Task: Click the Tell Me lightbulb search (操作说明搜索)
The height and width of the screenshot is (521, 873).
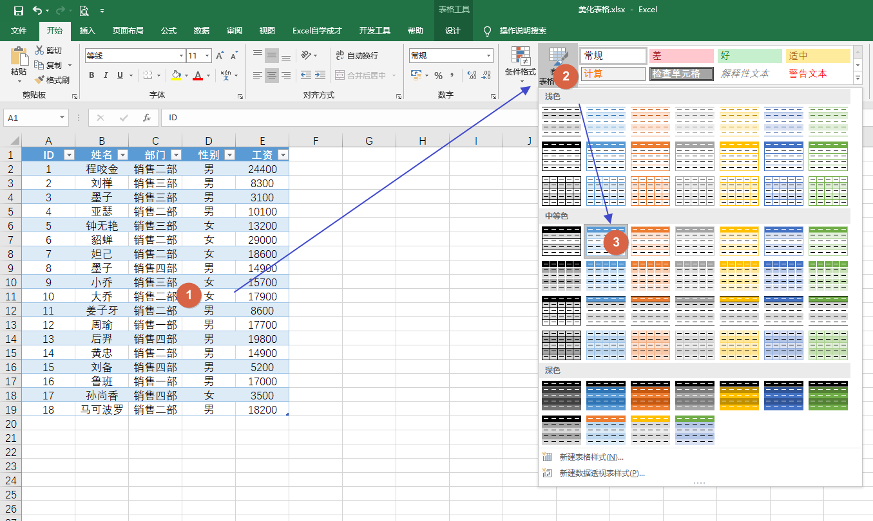Action: 515,30
